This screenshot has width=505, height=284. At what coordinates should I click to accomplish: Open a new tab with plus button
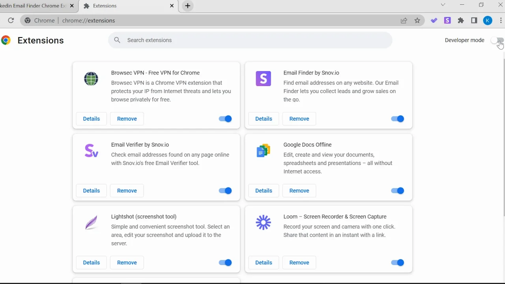188,6
